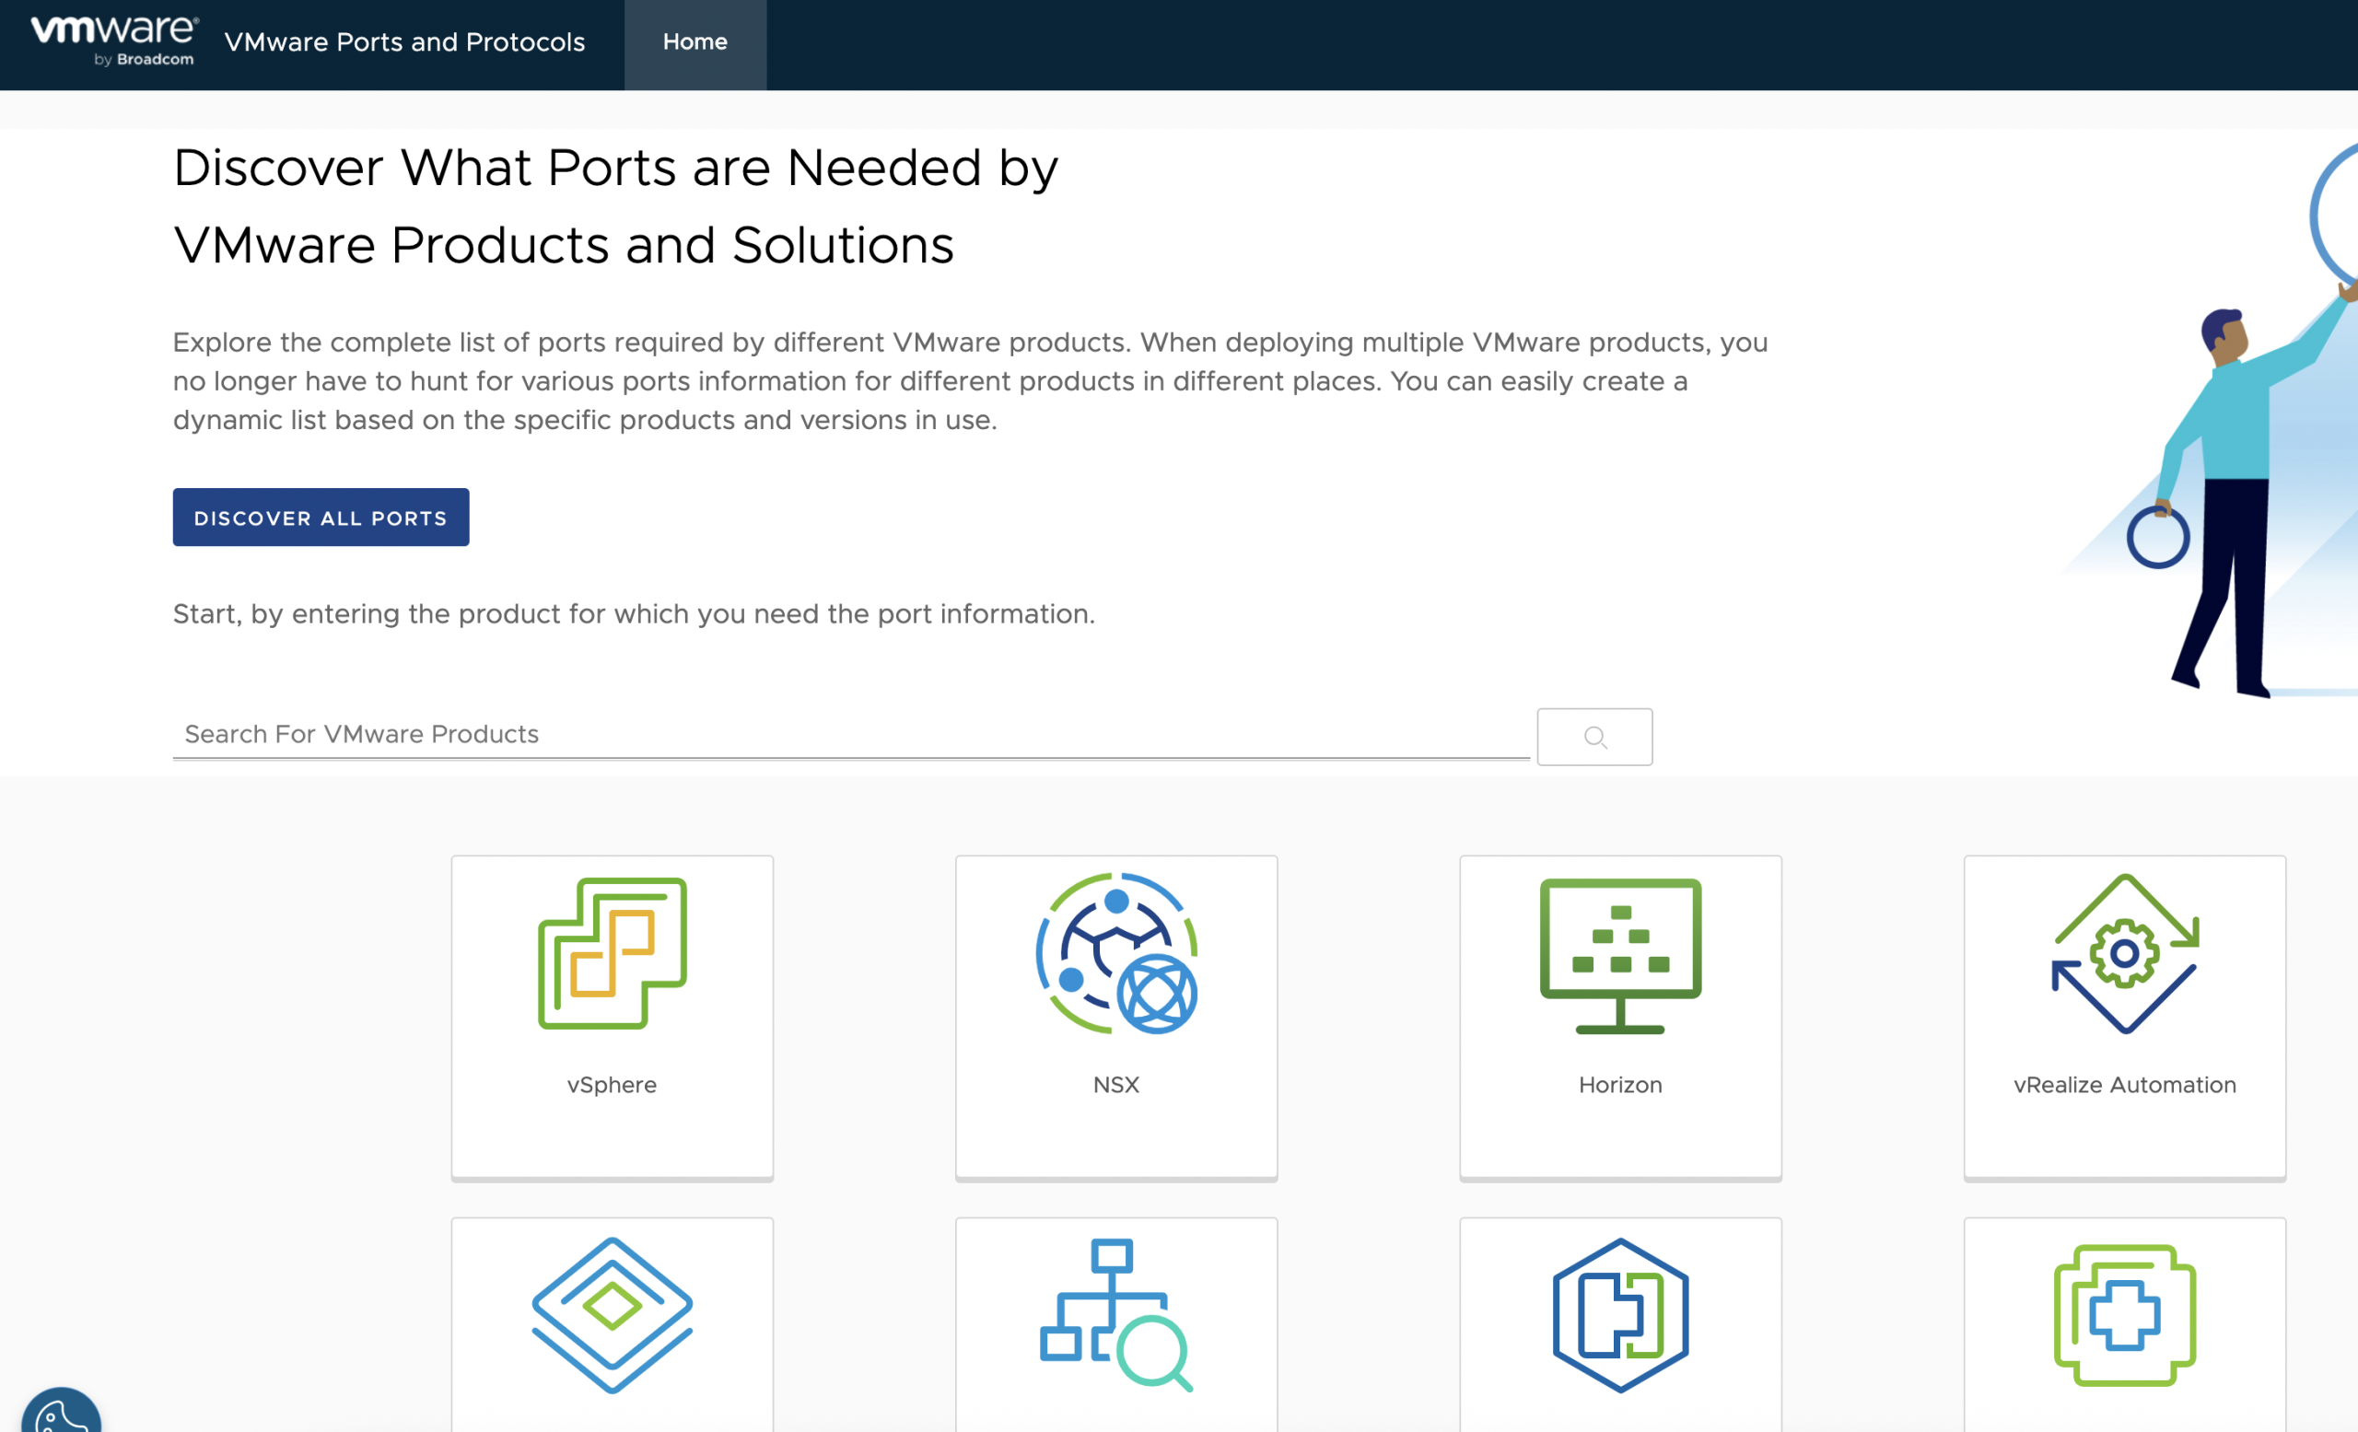Click the magnifying glass search button

tap(1594, 737)
